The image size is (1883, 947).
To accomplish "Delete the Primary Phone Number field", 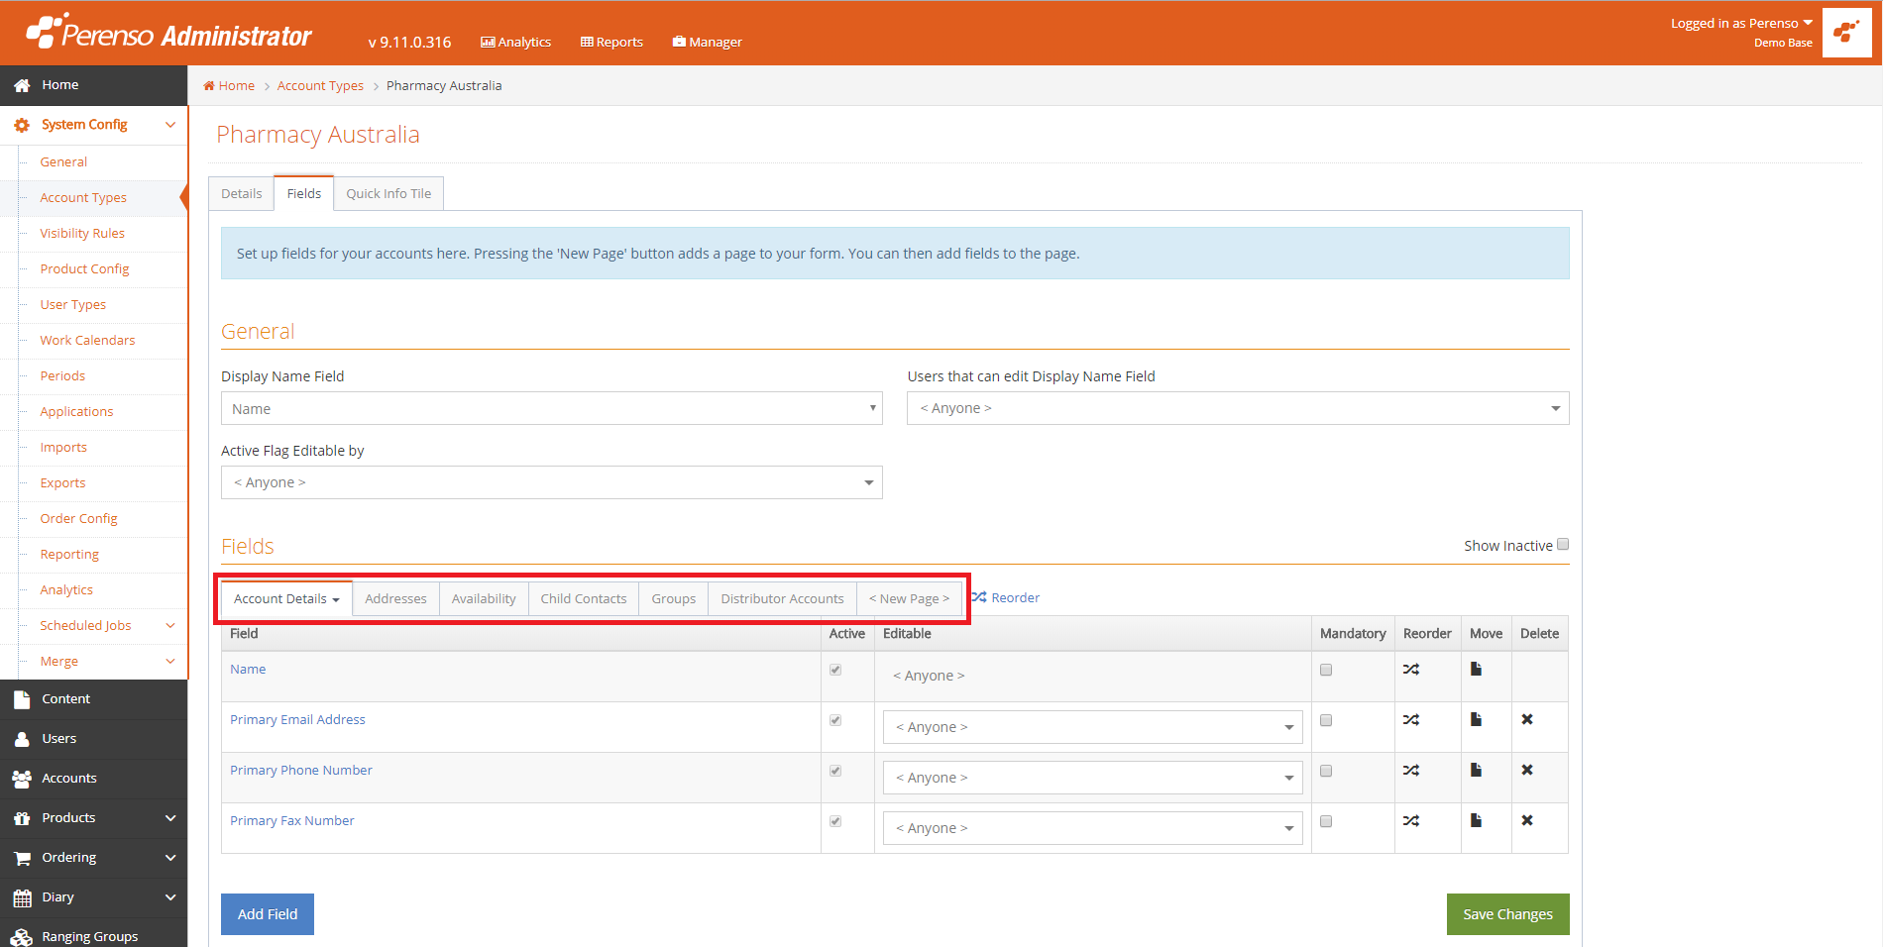I will pos(1527,771).
